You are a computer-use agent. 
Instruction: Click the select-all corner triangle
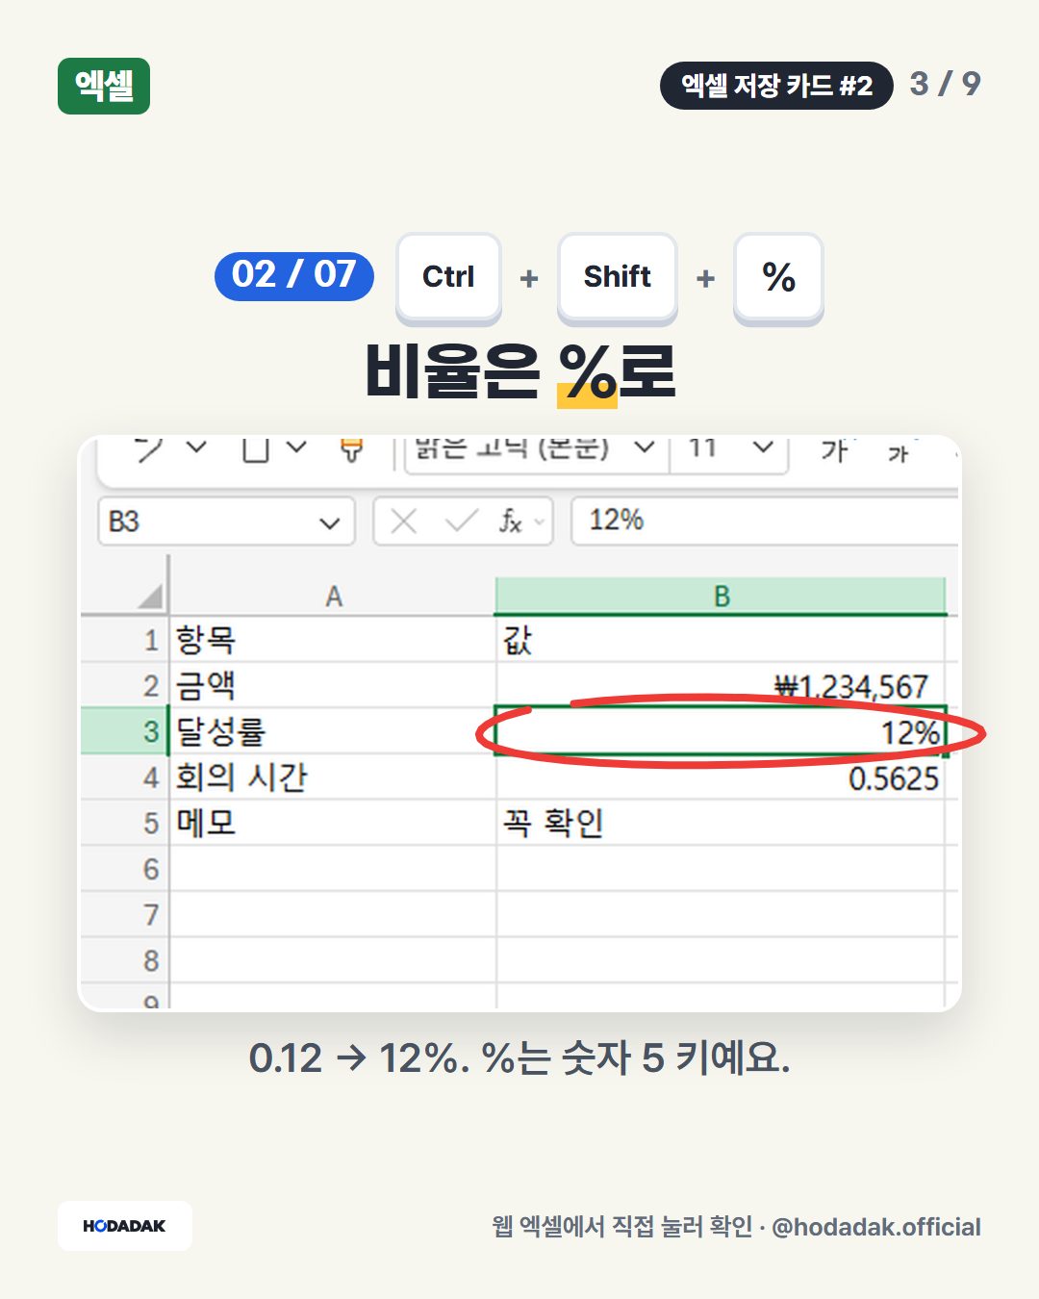[150, 597]
